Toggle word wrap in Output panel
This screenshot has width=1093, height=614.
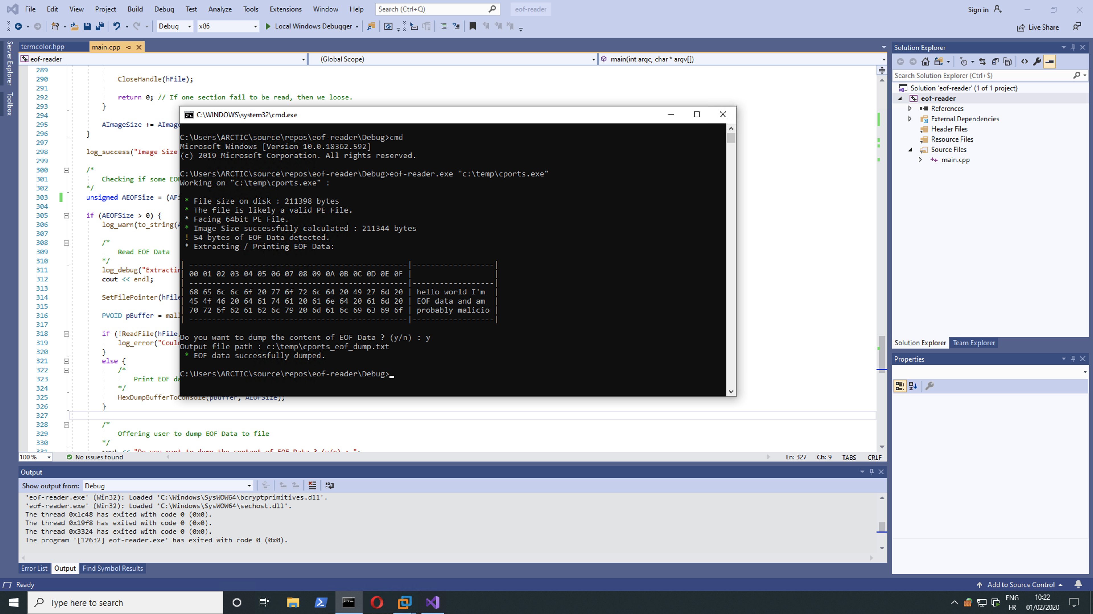click(329, 486)
